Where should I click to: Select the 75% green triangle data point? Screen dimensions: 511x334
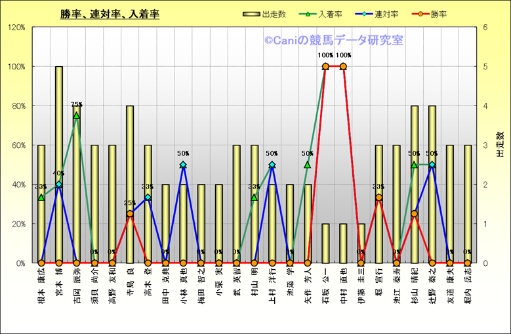coord(77,115)
